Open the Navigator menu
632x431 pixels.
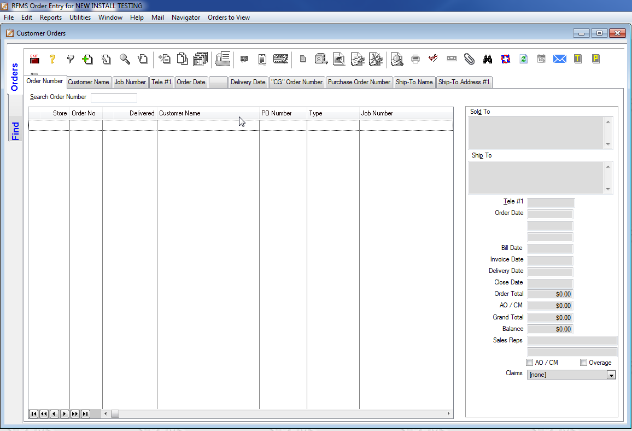click(x=185, y=17)
